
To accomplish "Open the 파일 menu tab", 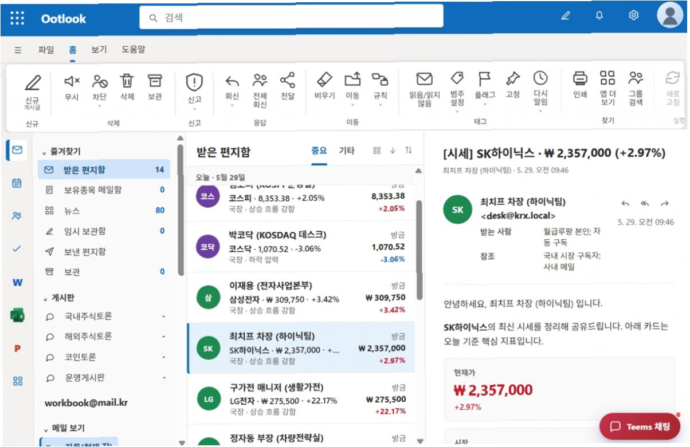I will pyautogui.click(x=46, y=50).
